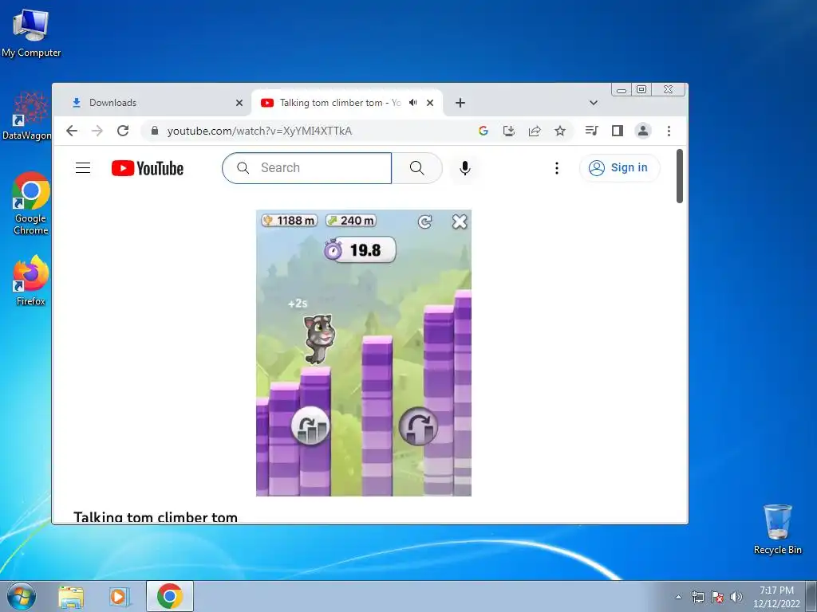Click the volume speaker tray icon

click(736, 597)
